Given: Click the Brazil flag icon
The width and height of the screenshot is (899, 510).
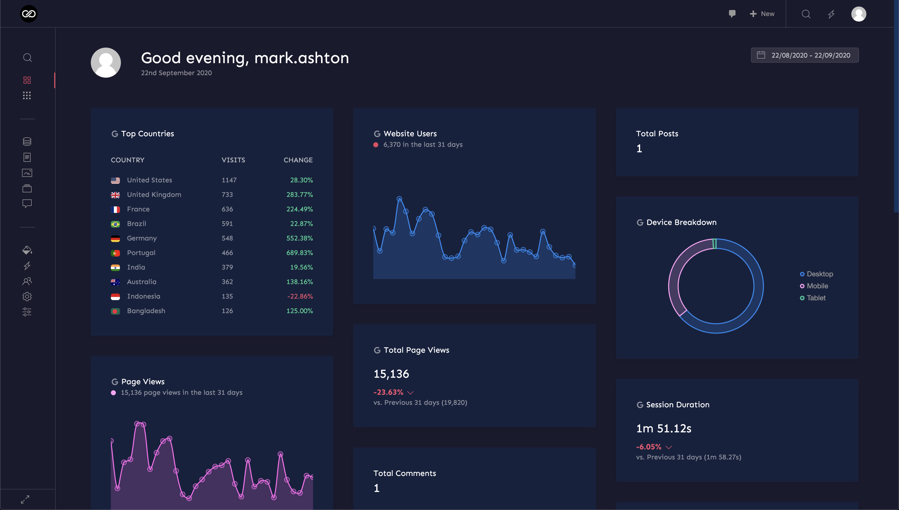Looking at the screenshot, I should [115, 224].
